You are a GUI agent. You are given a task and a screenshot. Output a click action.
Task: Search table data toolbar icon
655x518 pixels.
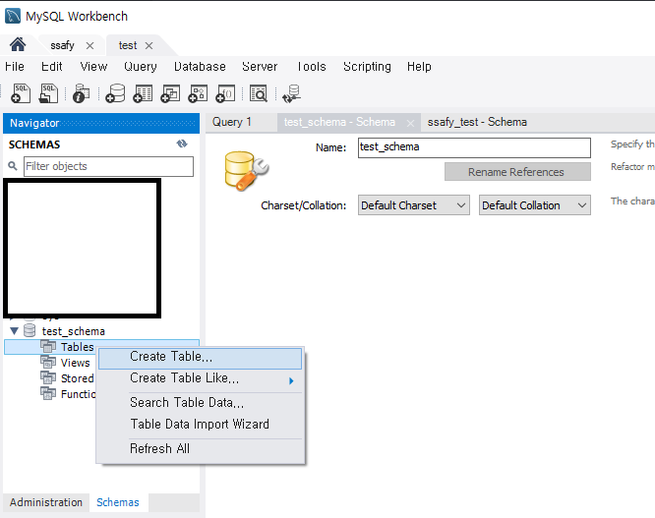pyautogui.click(x=259, y=93)
